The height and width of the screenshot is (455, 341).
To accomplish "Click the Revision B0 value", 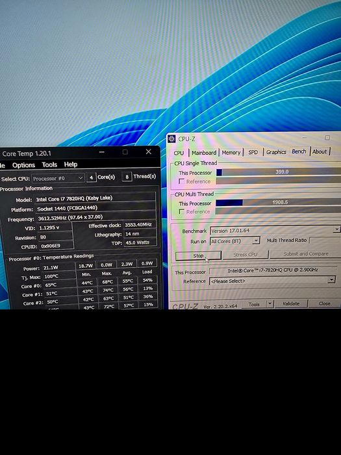I will 55,237.
